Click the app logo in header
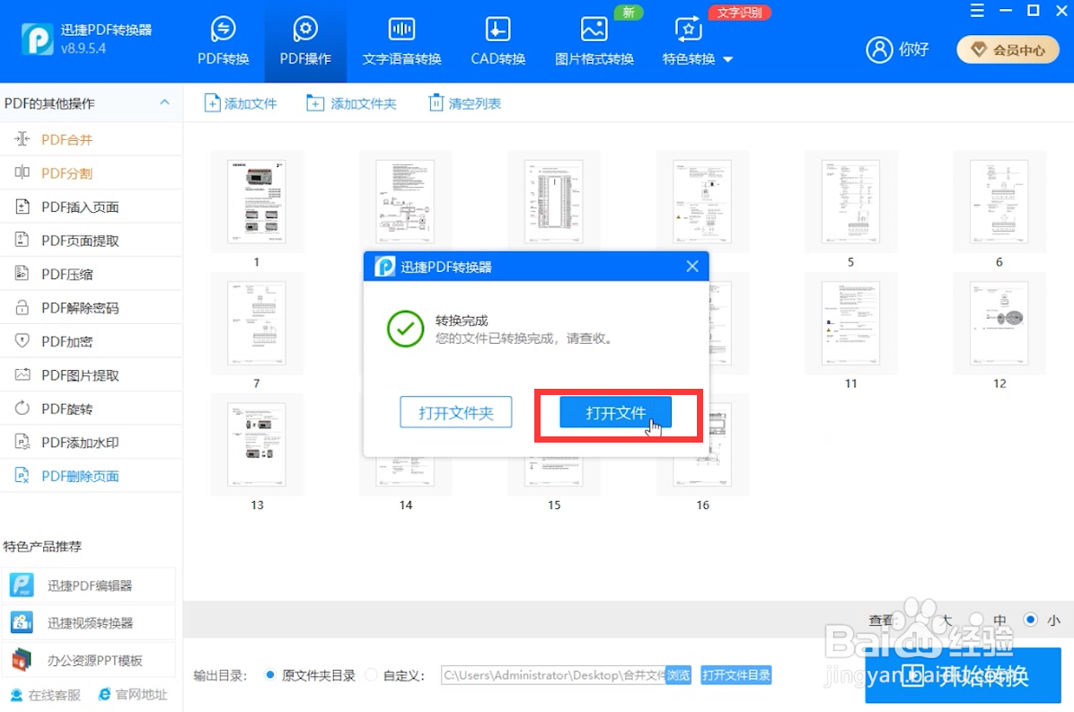Screen dimensions: 1074x712 [37, 39]
